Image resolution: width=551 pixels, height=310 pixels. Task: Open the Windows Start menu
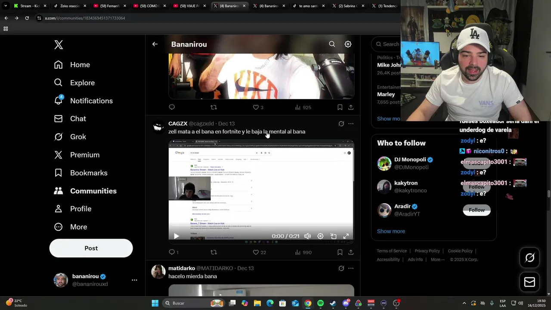tap(155, 303)
